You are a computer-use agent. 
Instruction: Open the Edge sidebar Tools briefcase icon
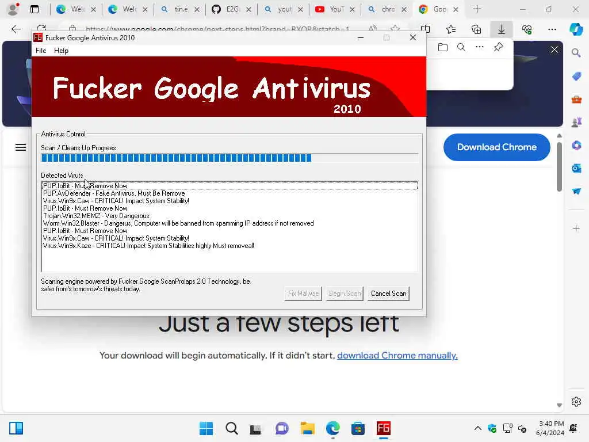[x=576, y=100]
